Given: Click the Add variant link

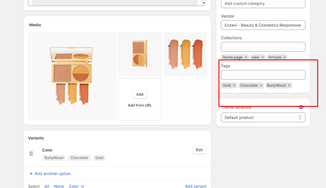Looking at the screenshot, I should click(x=195, y=186).
